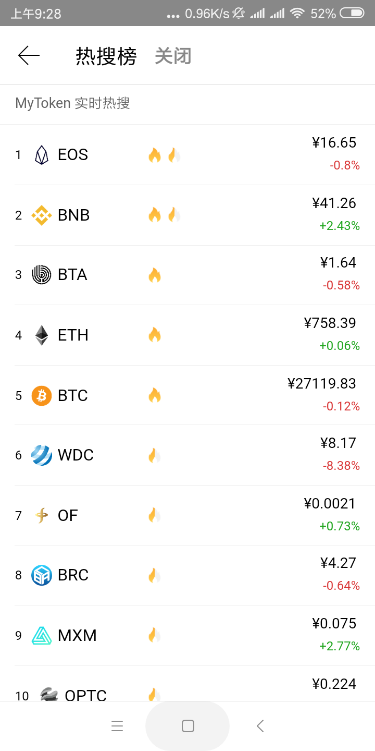375x751 pixels.
Task: Tap the flame icon next to BTA
Action: pos(155,275)
